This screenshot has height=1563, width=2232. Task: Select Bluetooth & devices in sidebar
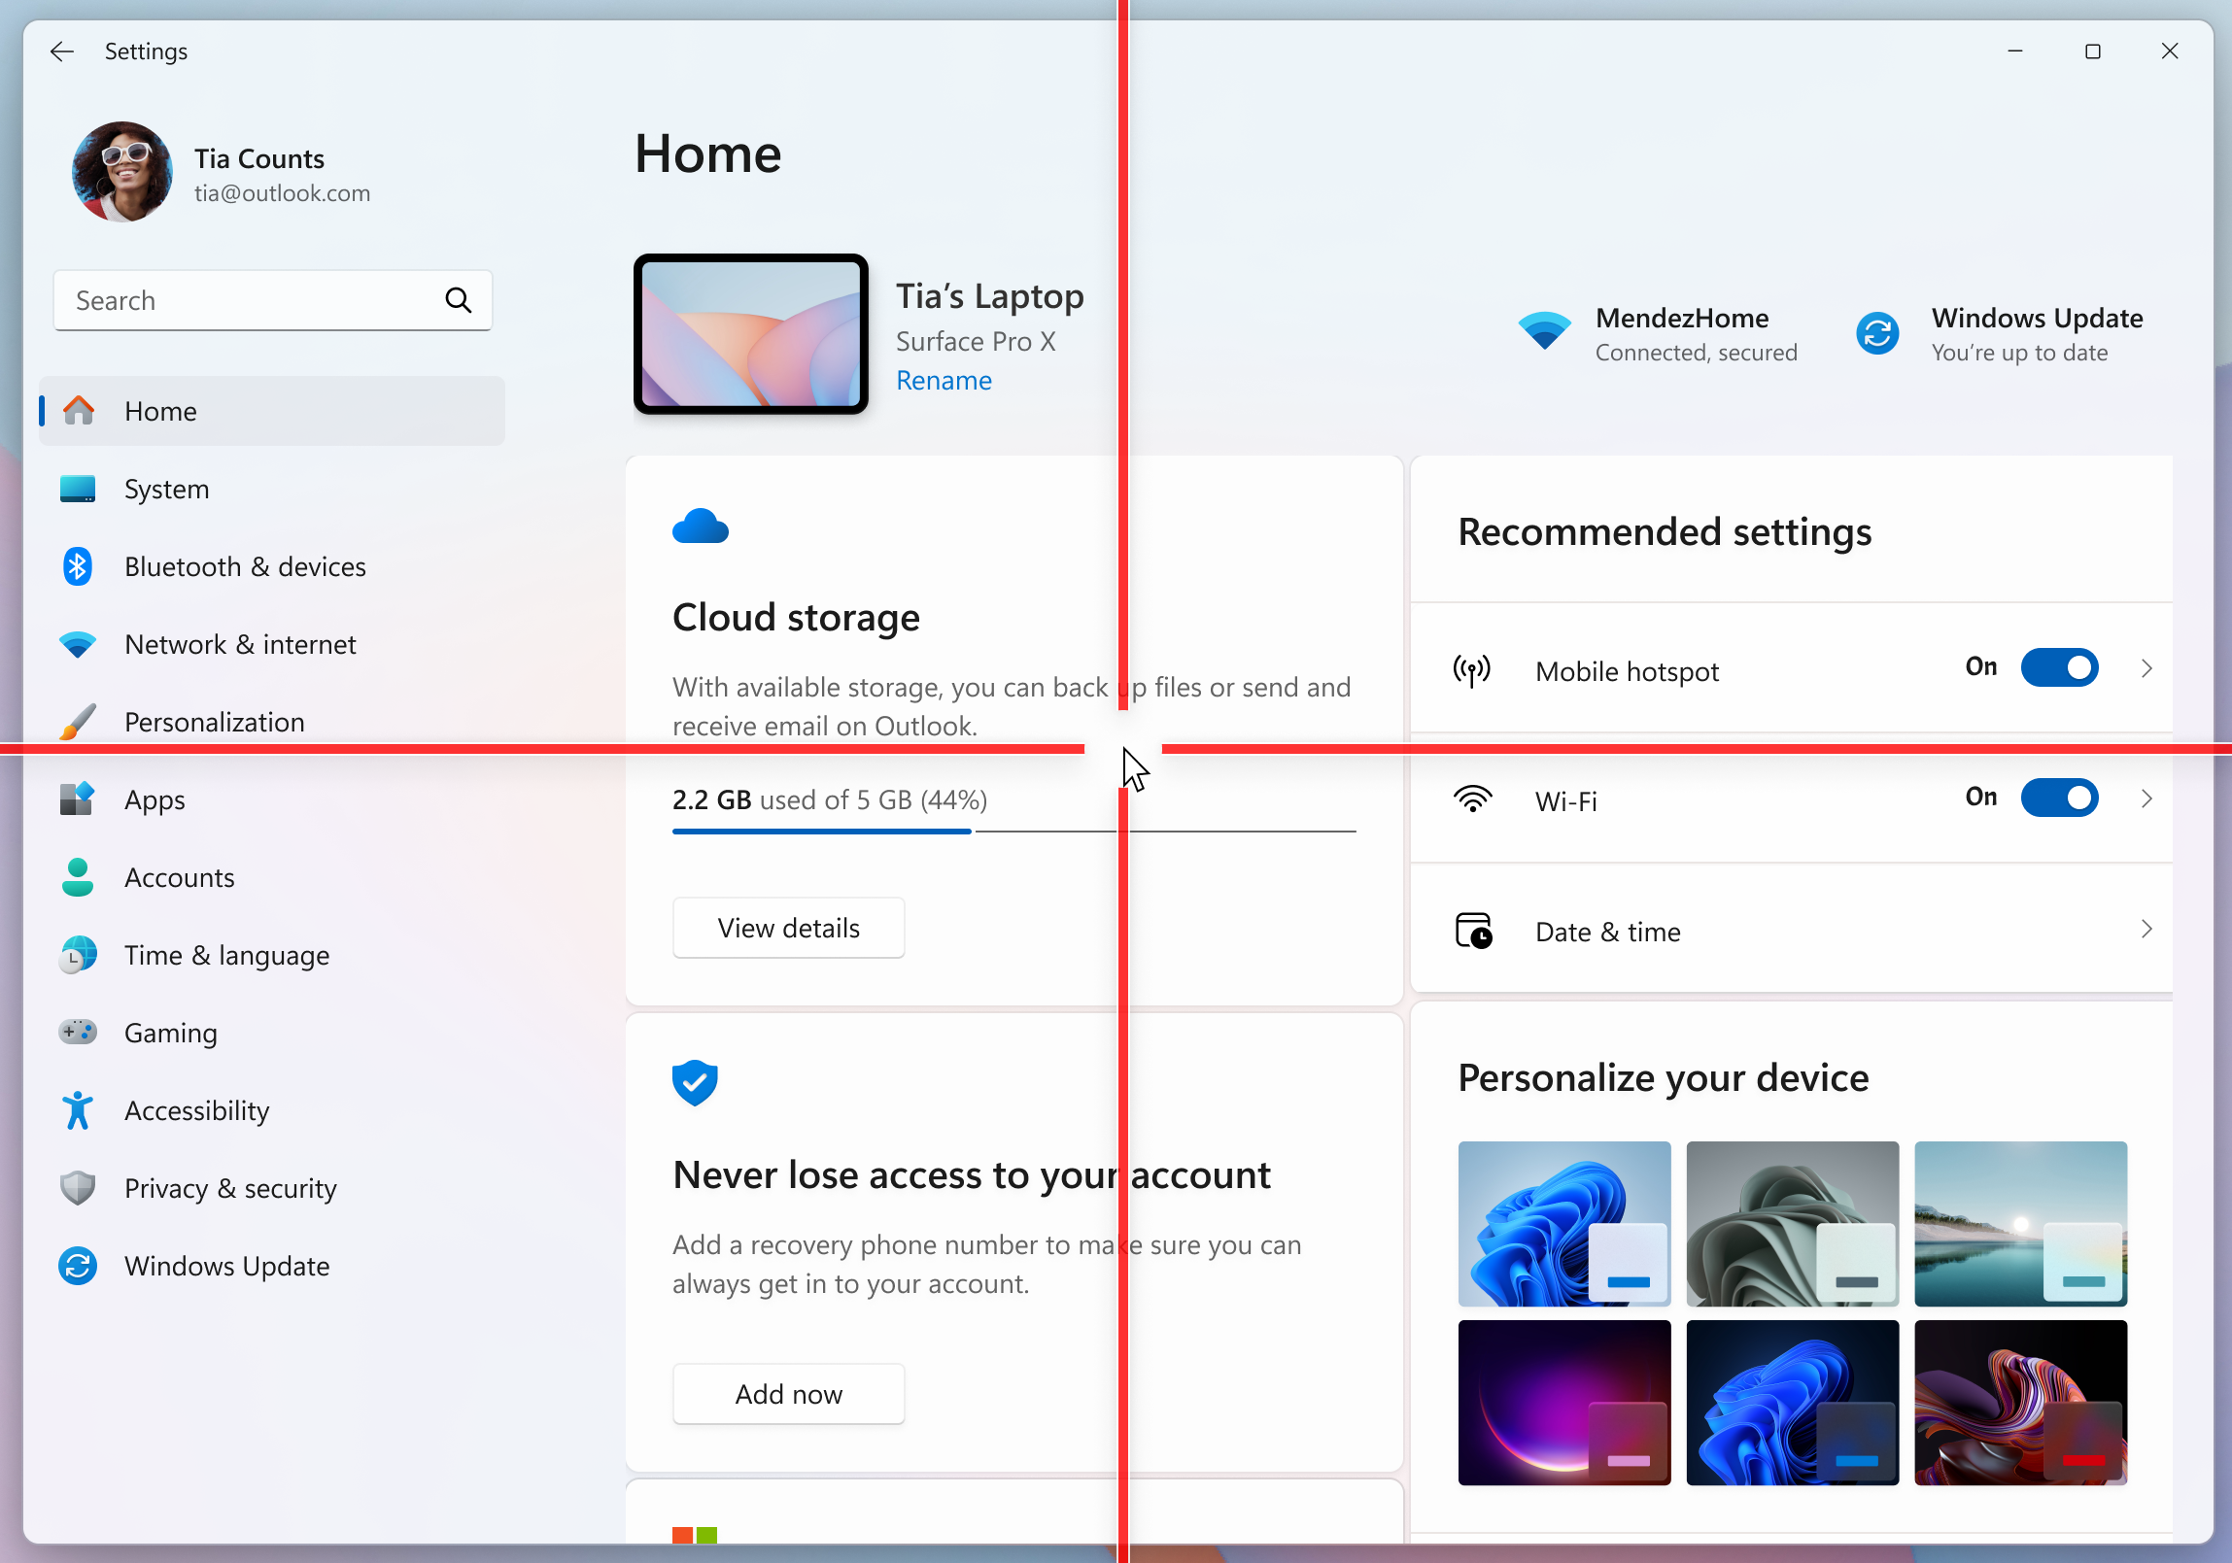244,565
